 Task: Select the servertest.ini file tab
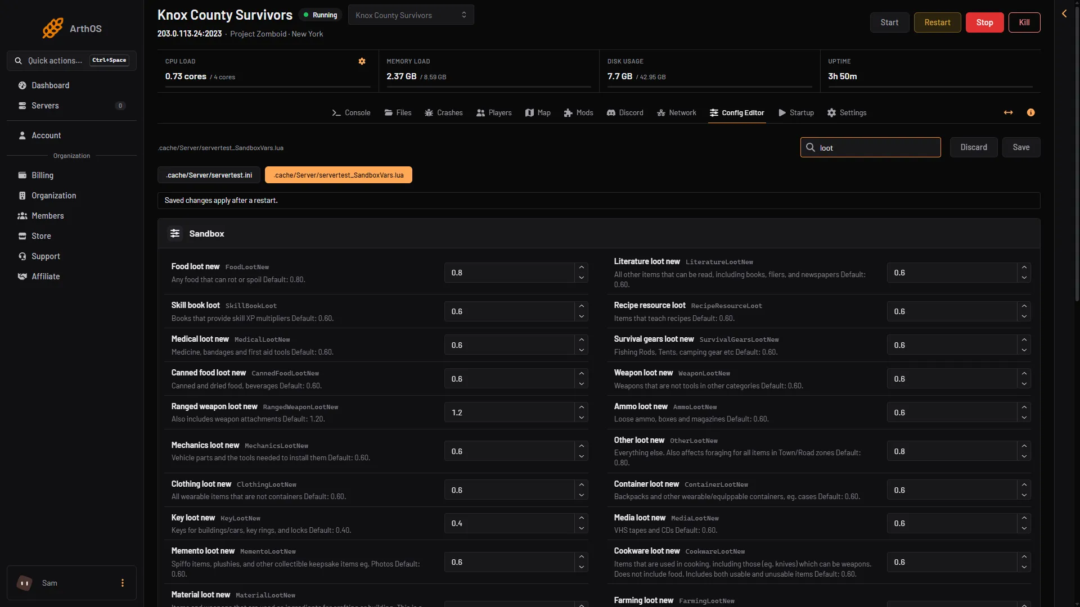(209, 175)
